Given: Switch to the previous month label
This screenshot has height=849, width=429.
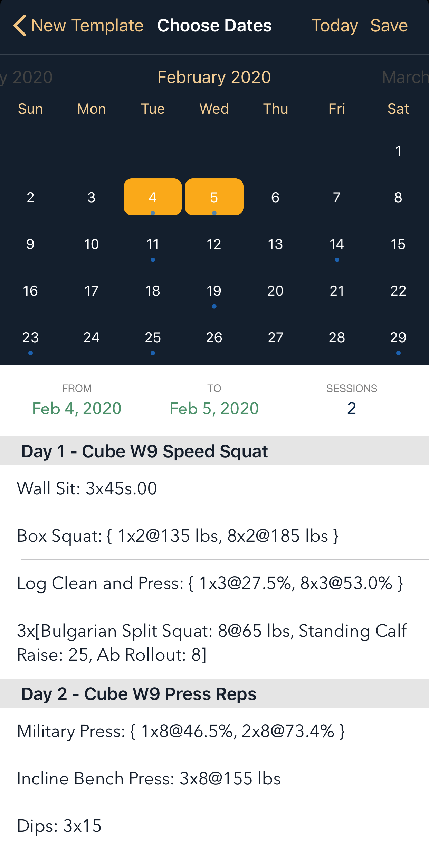Looking at the screenshot, I should point(27,77).
